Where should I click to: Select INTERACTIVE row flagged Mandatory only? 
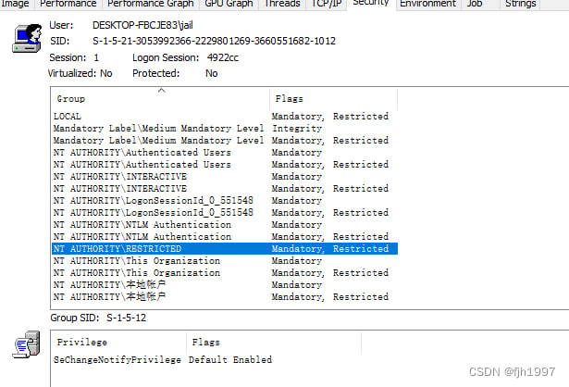coord(225,177)
